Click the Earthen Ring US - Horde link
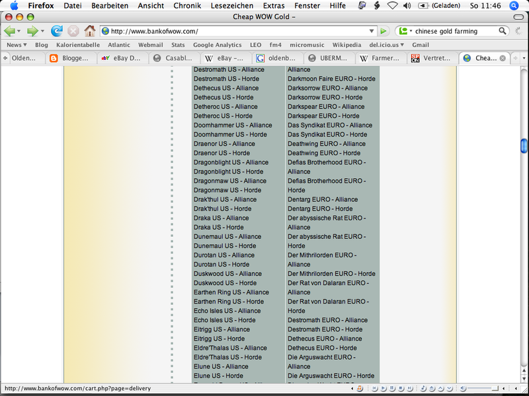This screenshot has height=396, width=529. coord(229,302)
